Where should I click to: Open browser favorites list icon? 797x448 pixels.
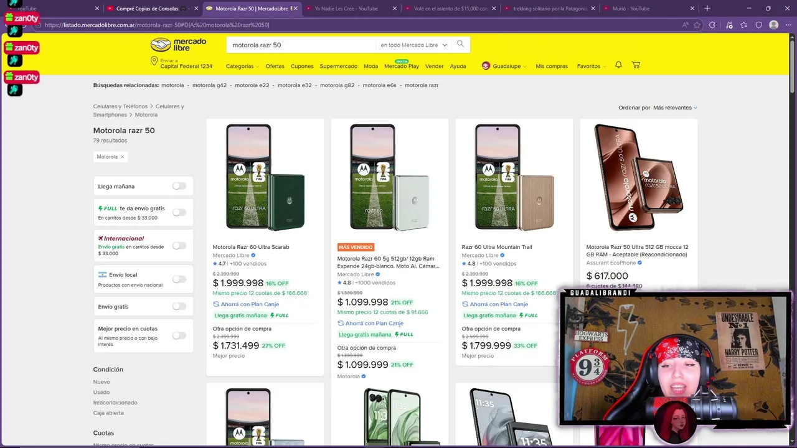(744, 25)
